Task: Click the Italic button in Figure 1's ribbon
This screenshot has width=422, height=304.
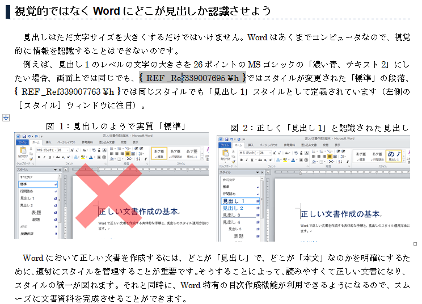Action: [x=44, y=157]
